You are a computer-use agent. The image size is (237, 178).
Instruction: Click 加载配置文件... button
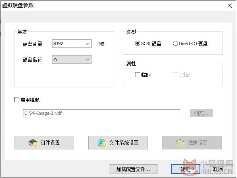pos(133,169)
